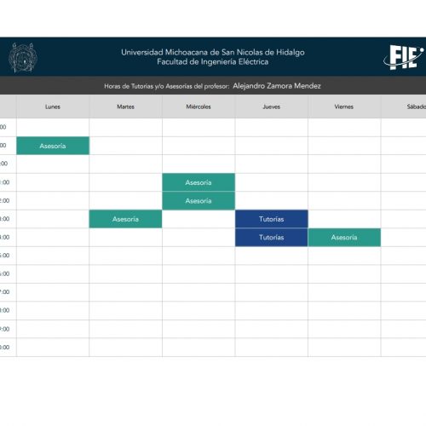The height and width of the screenshot is (426, 426).
Task: Click the Lunes column header
Action: click(x=53, y=106)
